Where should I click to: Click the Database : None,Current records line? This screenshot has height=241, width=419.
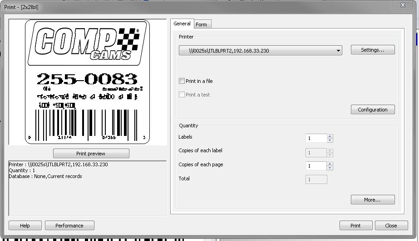click(45, 176)
